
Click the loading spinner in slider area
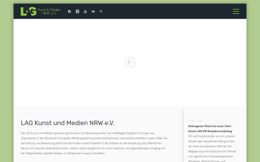[x=130, y=62]
